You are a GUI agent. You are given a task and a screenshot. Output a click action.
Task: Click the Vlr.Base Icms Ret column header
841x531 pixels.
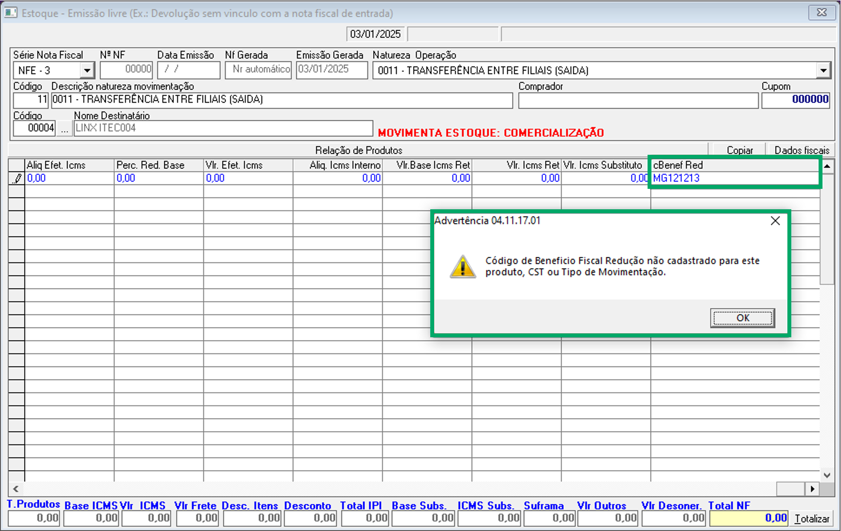coord(427,165)
